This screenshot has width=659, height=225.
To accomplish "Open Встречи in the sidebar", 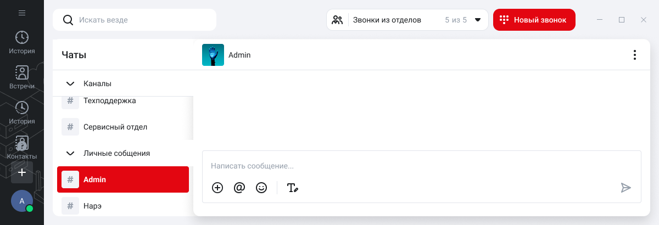I will [x=22, y=77].
